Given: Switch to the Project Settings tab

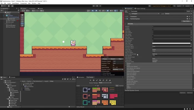Looking at the screenshot, I should [x=140, y=9].
